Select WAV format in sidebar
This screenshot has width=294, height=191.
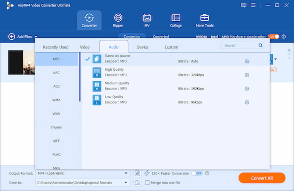click(56, 114)
